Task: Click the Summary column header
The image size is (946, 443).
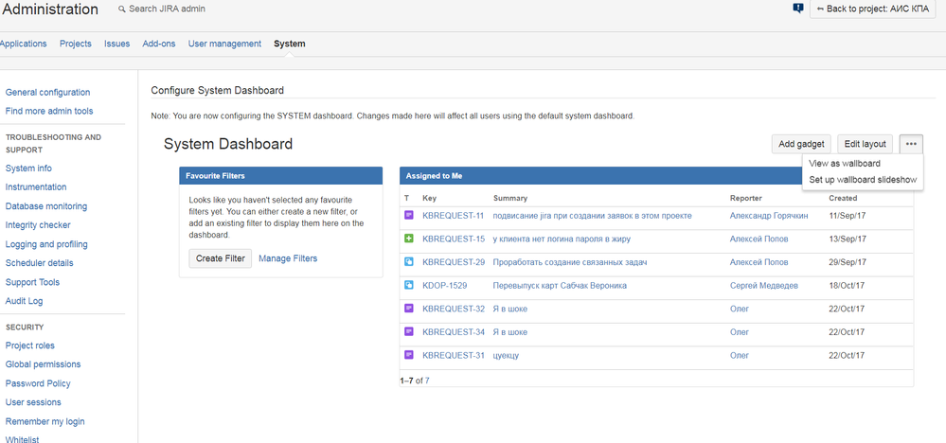Action: [510, 198]
